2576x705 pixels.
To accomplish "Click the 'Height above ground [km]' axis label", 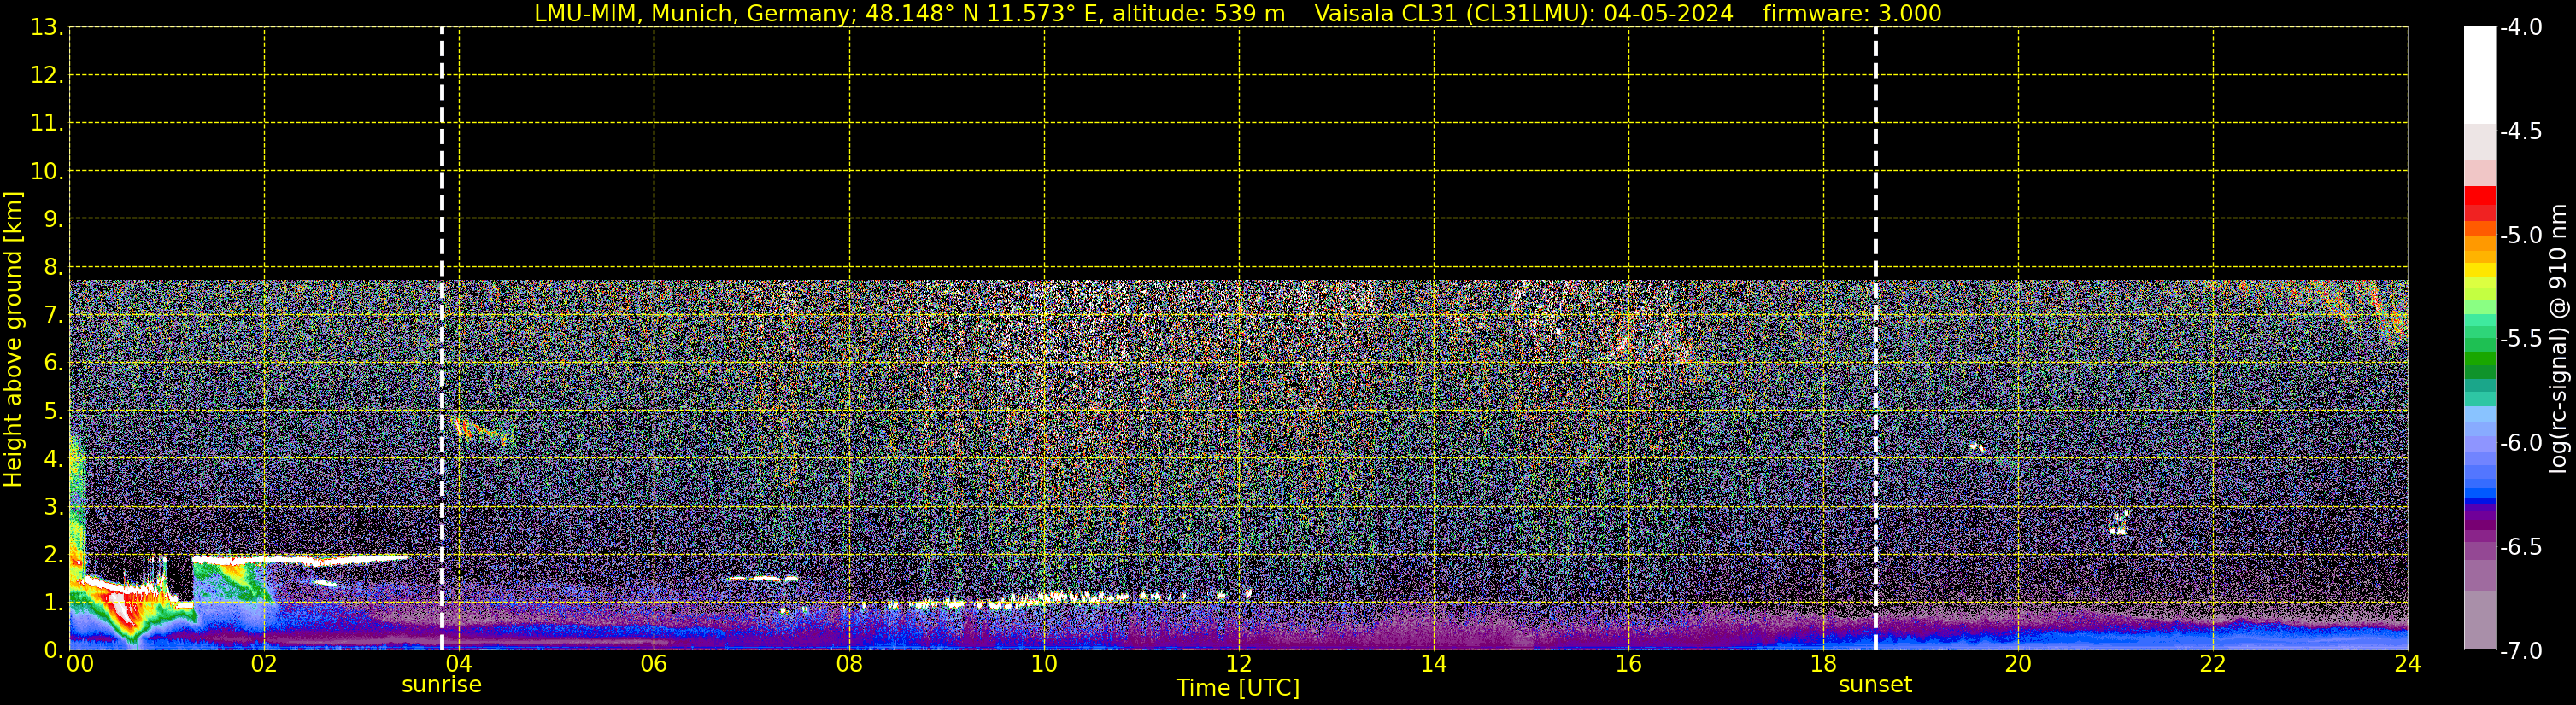I will point(13,340).
